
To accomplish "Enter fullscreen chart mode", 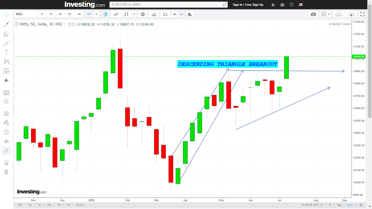I will [x=362, y=14].
